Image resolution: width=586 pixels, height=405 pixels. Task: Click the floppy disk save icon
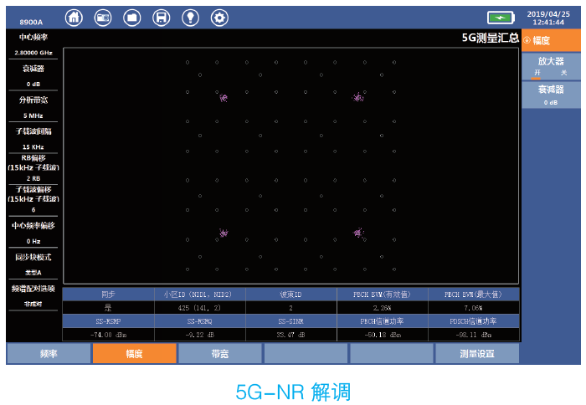pyautogui.click(x=162, y=18)
